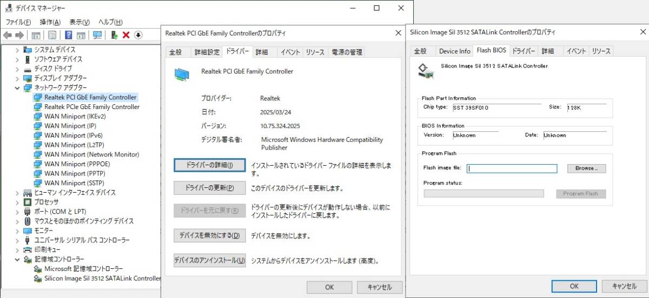
Task: Expand the ポート (COM と LPT) node
Action: coord(17,212)
